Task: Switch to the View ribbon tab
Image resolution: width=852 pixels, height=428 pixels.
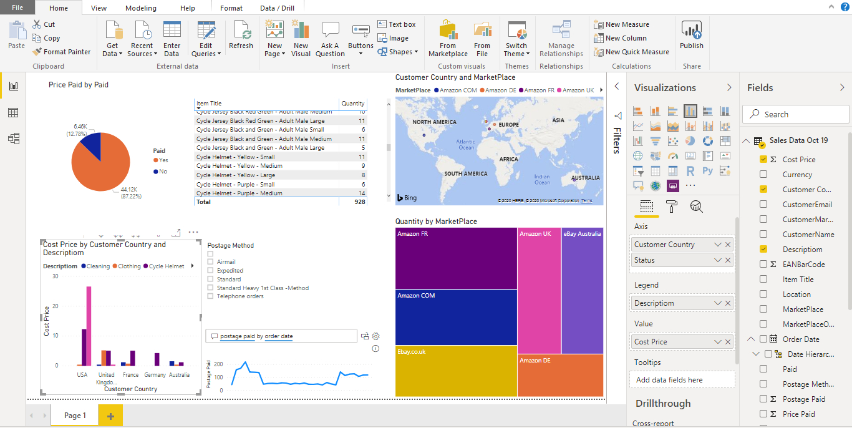Action: coord(99,8)
